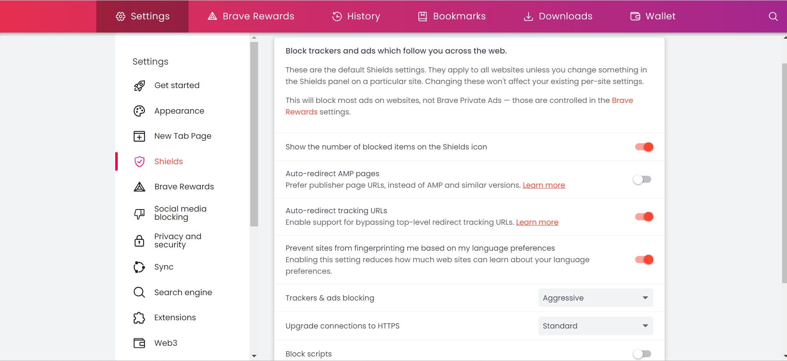Image resolution: width=787 pixels, height=361 pixels.
Task: Switch to the History tab label
Action: (x=363, y=16)
